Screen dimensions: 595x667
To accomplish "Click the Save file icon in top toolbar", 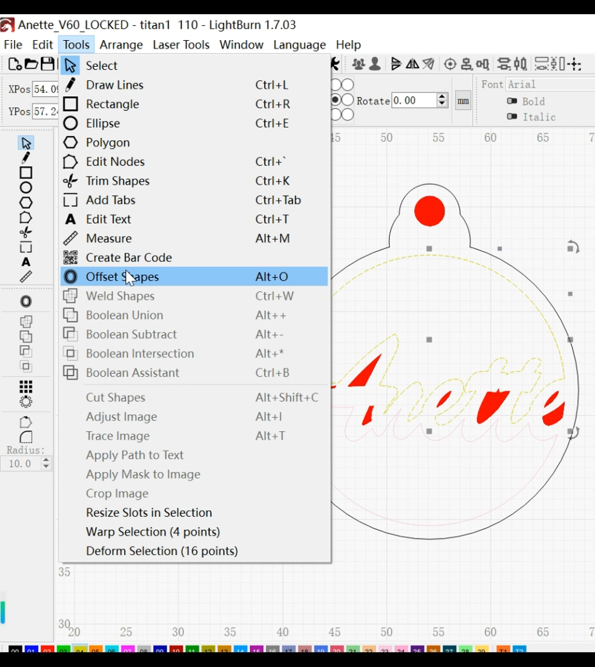I will 48,64.
